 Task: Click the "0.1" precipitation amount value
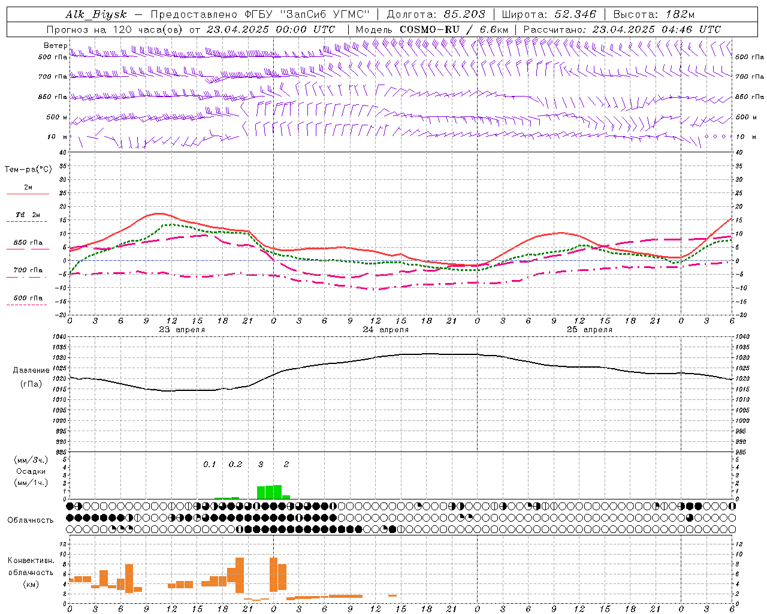click(x=209, y=465)
